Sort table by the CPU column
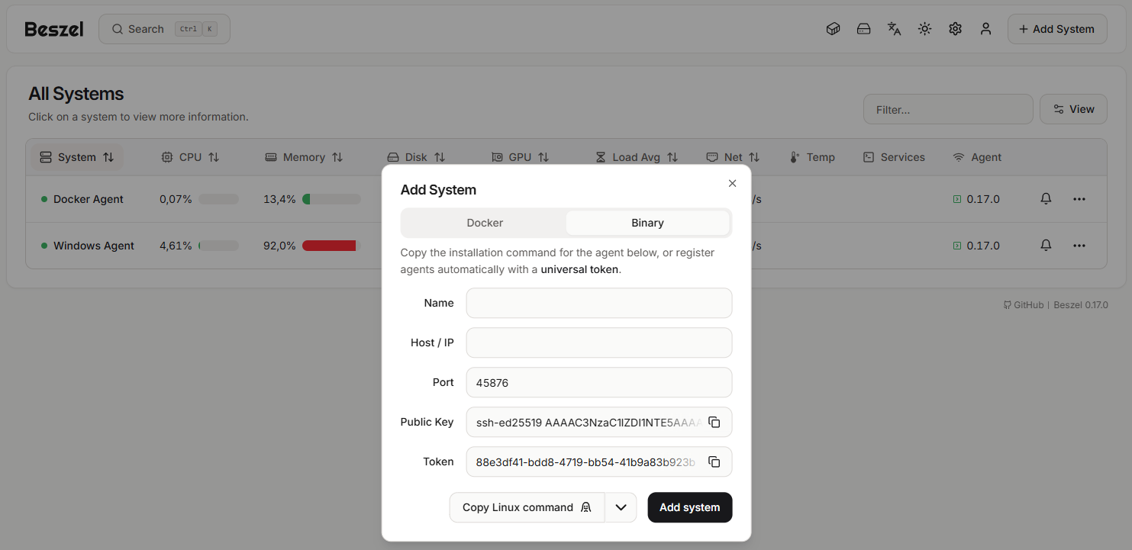The width and height of the screenshot is (1132, 550). pos(191,157)
